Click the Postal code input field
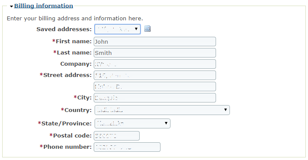Screen dimensions: 308x160 (117, 136)
